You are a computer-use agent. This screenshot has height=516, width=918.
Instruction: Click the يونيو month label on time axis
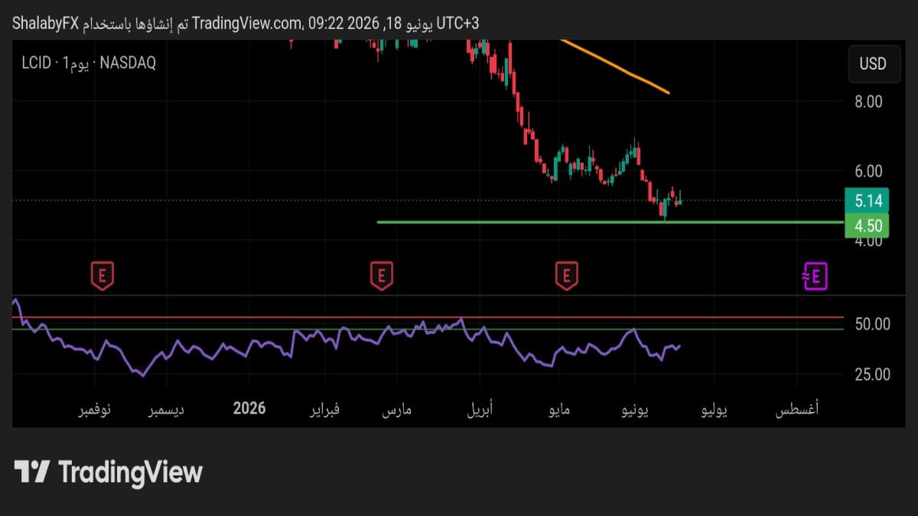point(634,410)
